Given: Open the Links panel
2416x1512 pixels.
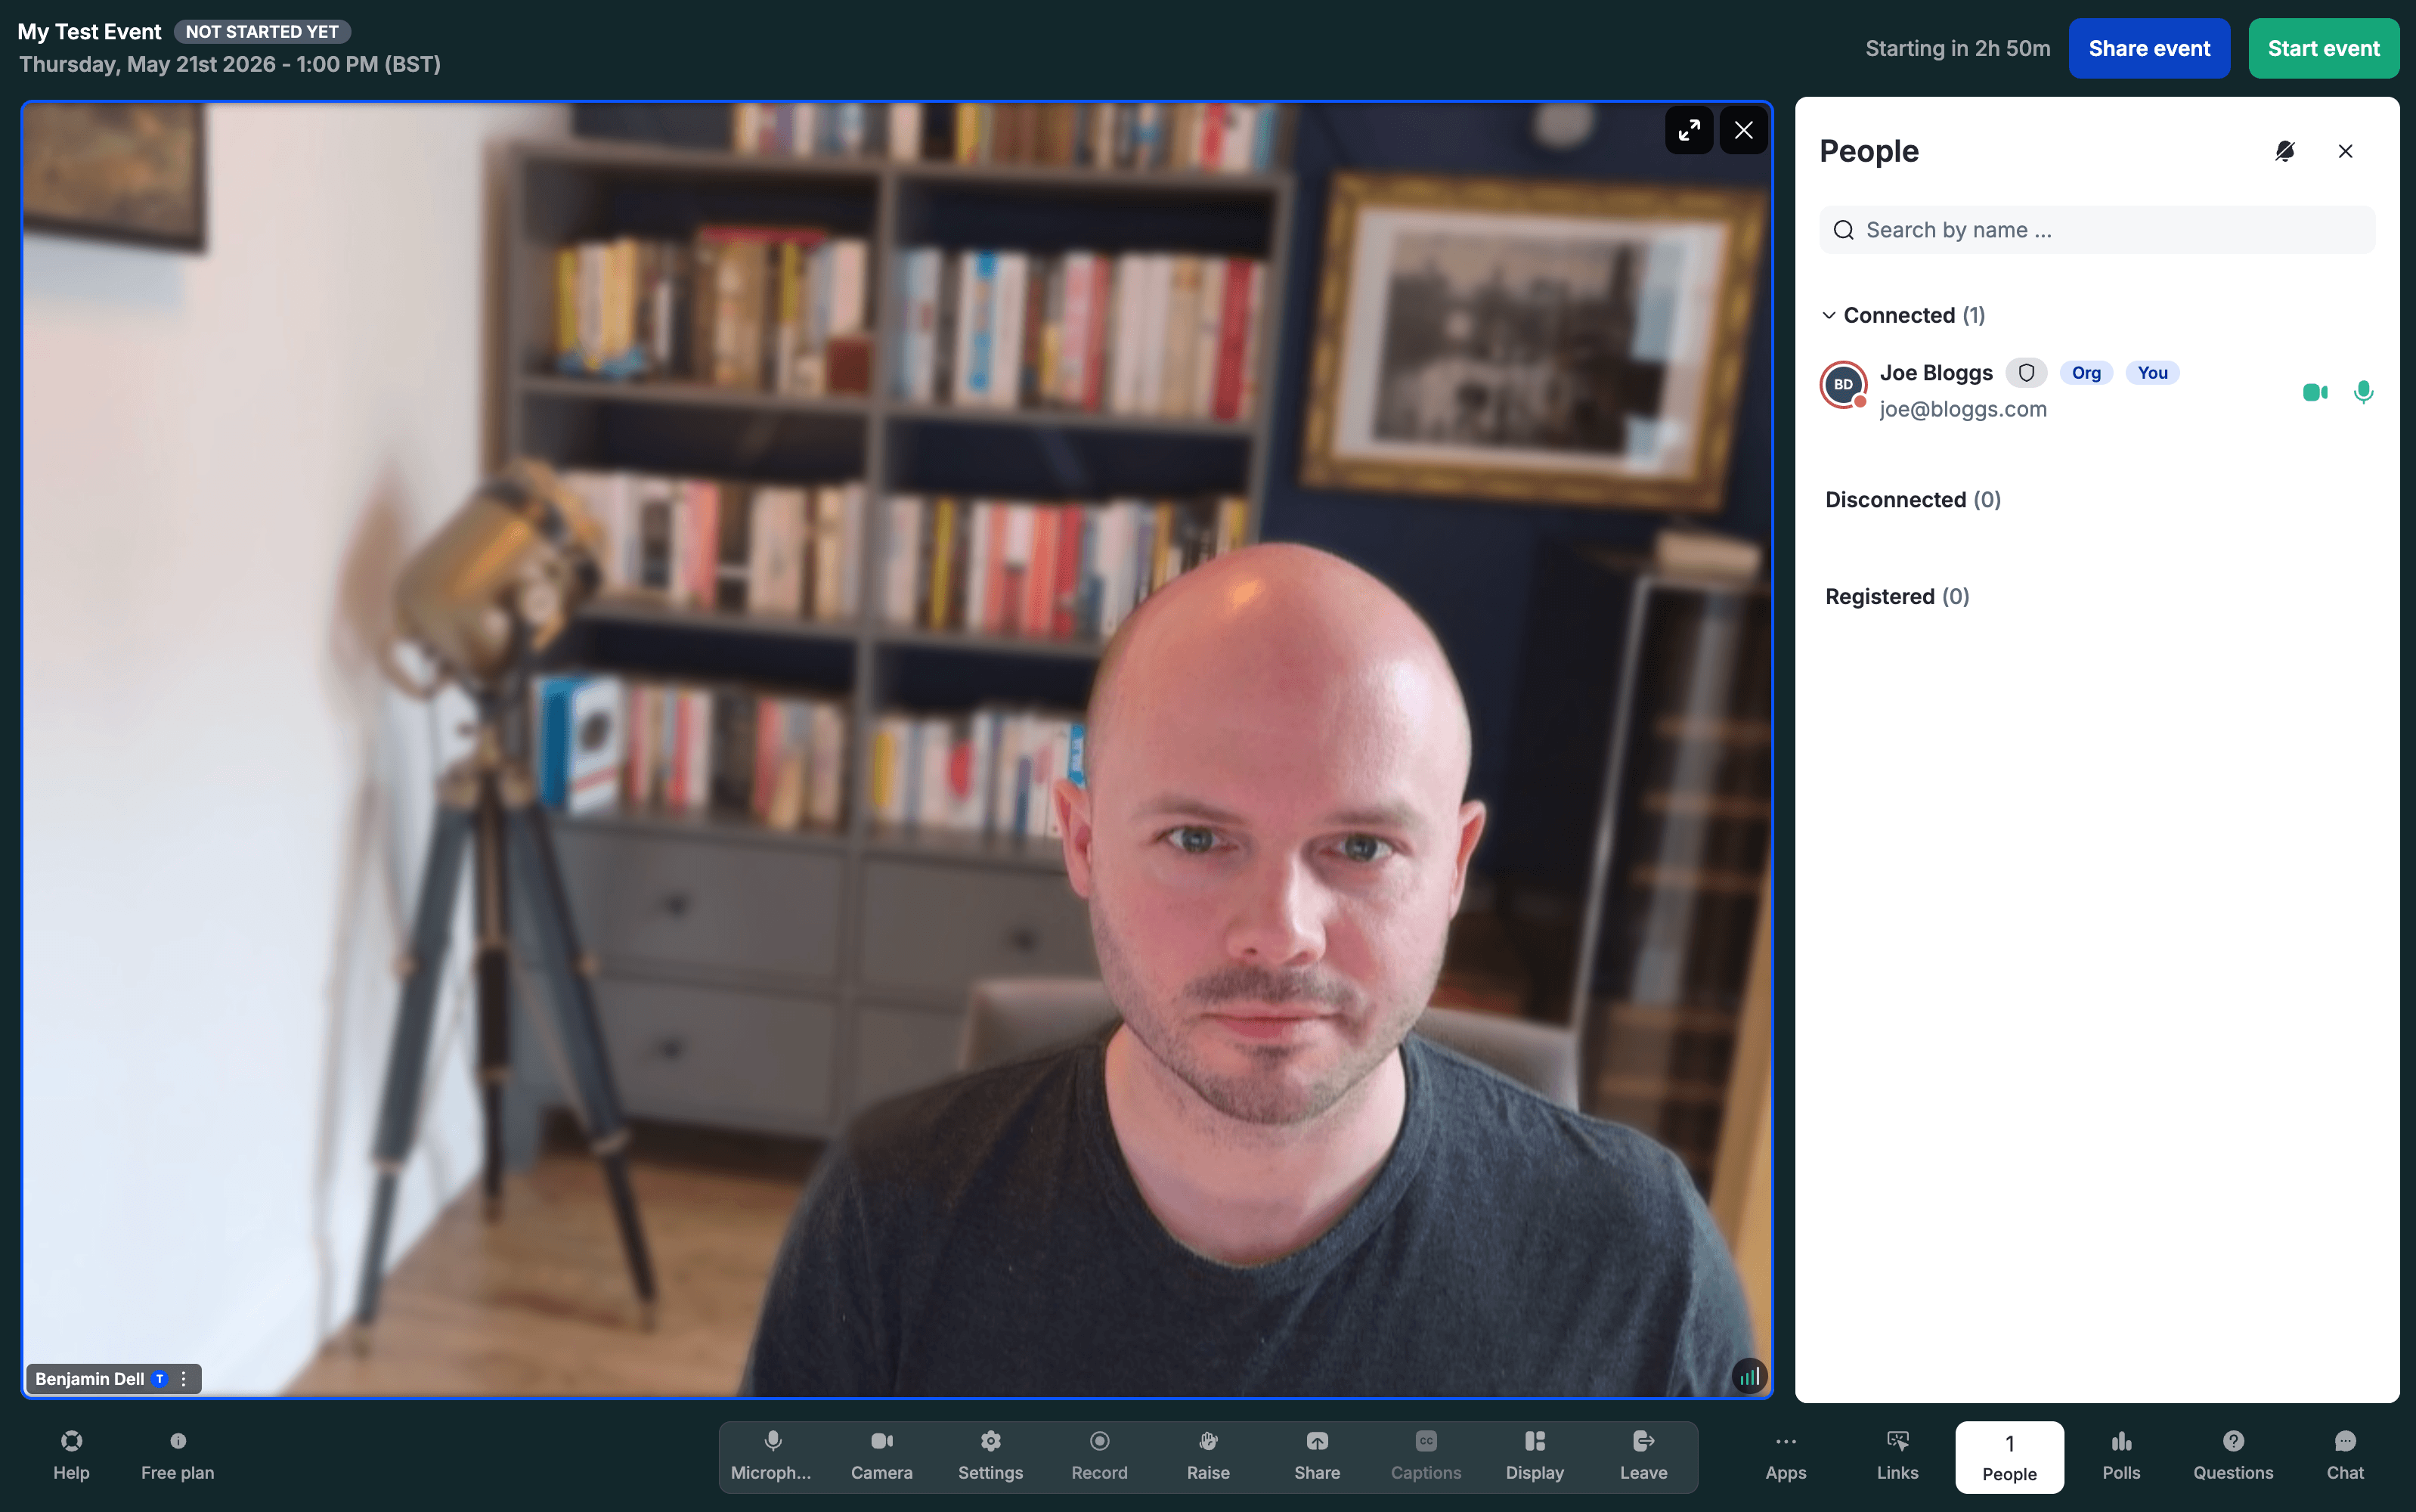Looking at the screenshot, I should click(1897, 1456).
